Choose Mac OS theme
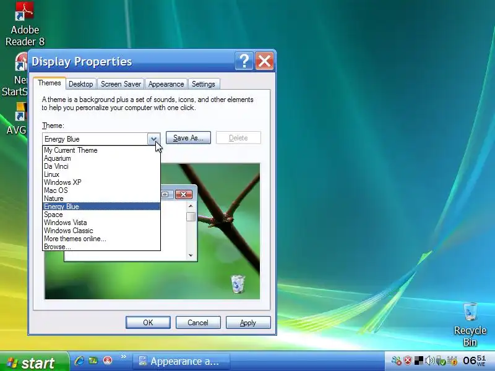 [x=101, y=190]
